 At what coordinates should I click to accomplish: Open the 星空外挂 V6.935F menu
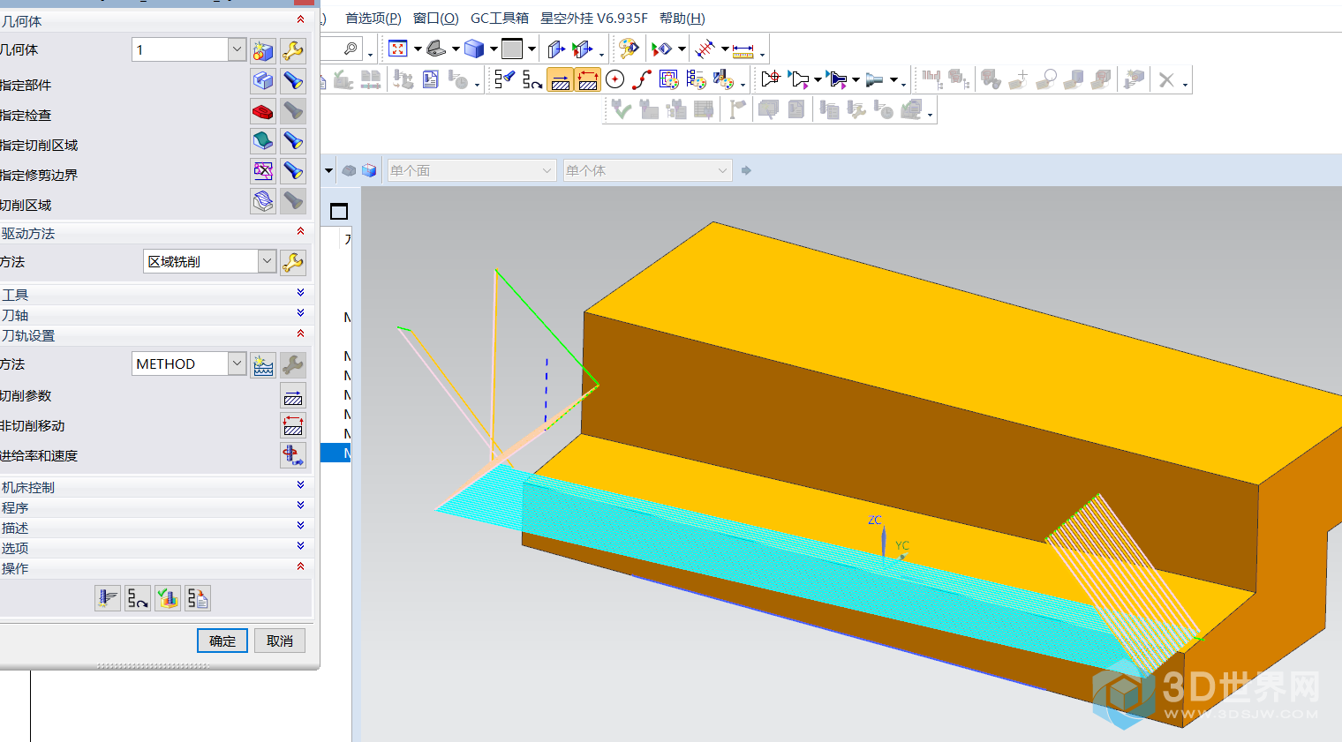(x=594, y=18)
